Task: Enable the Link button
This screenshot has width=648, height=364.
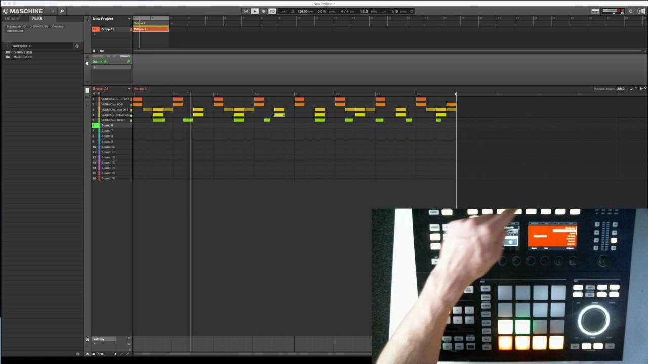Action: 283,11
